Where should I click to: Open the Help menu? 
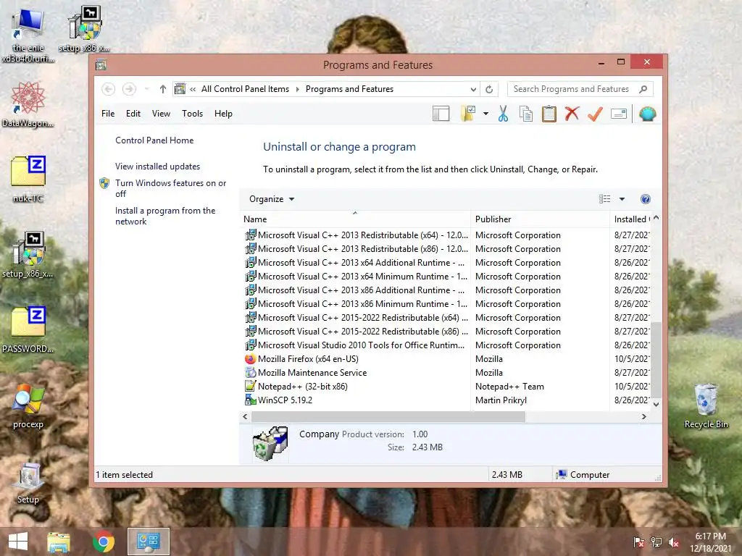point(223,114)
